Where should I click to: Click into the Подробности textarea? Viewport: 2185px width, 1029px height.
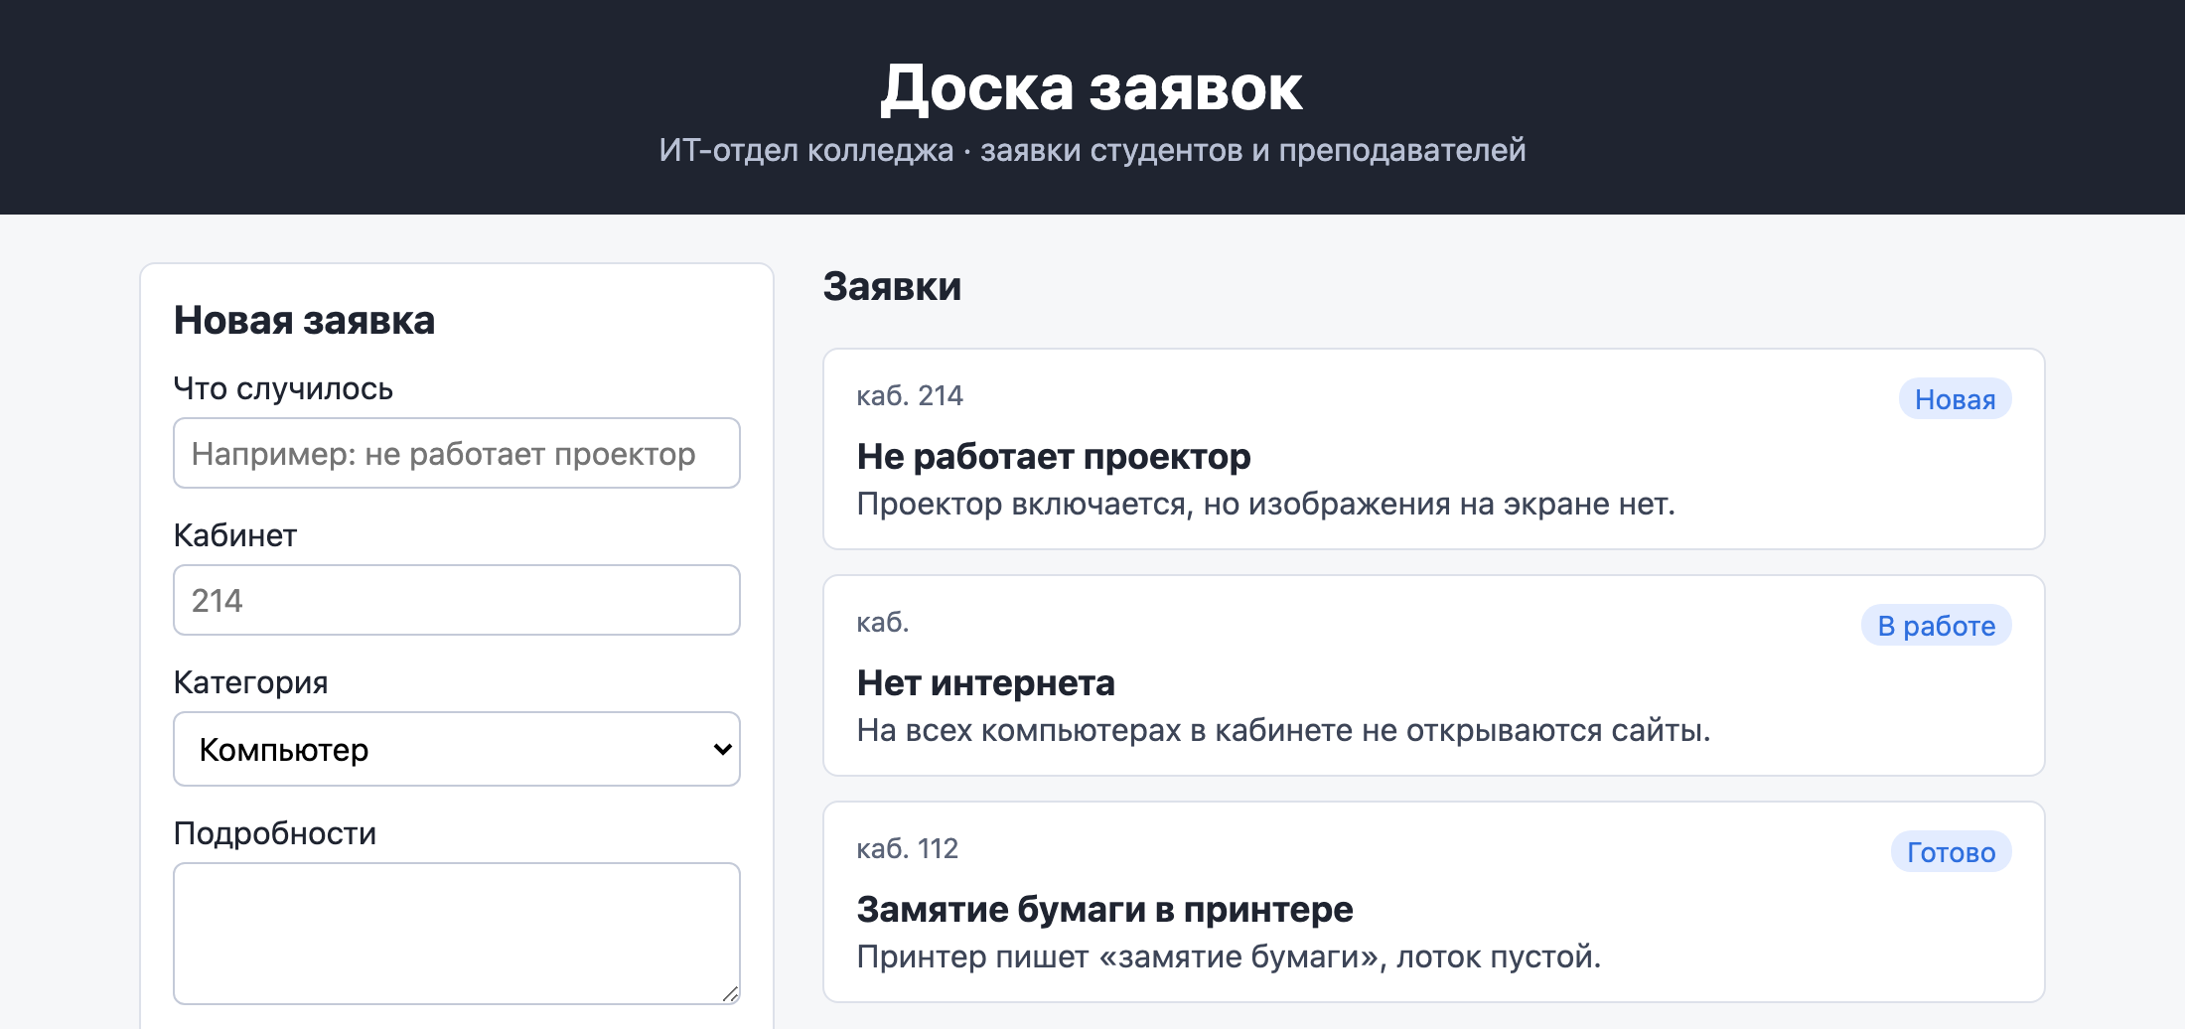(457, 934)
